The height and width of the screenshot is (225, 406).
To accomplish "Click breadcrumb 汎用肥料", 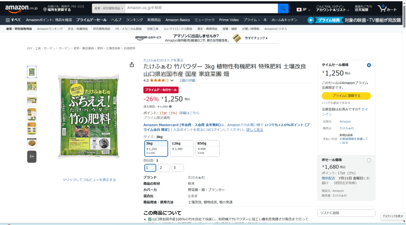I will point(130,48).
